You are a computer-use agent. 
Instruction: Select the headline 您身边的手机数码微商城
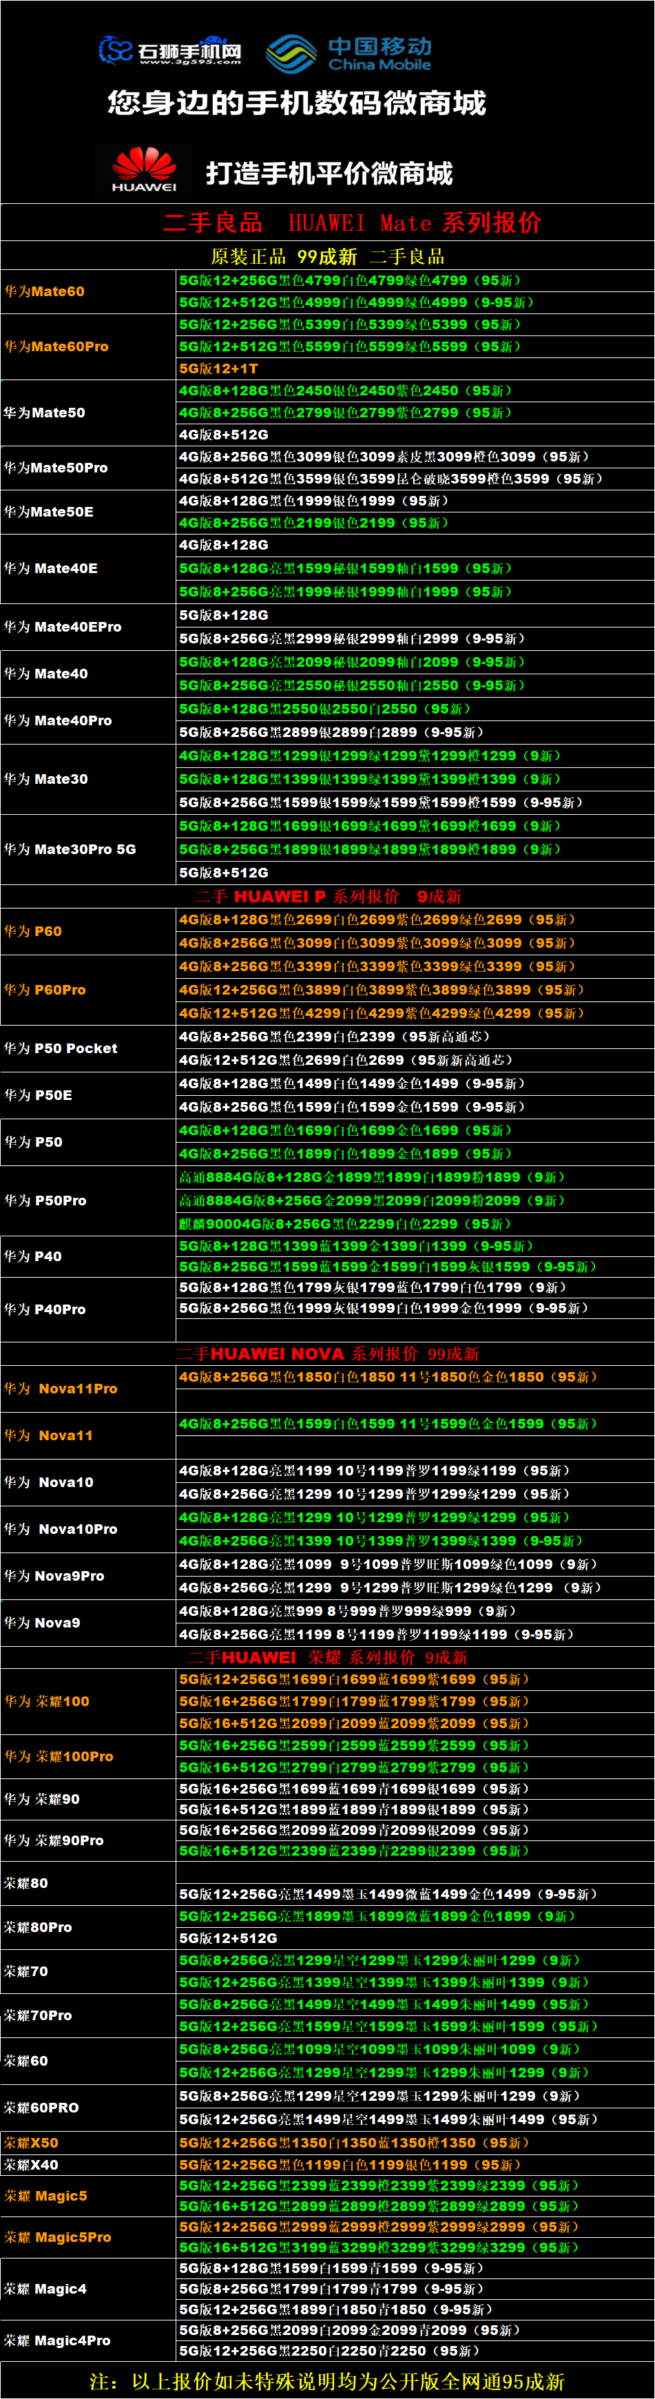tap(296, 103)
